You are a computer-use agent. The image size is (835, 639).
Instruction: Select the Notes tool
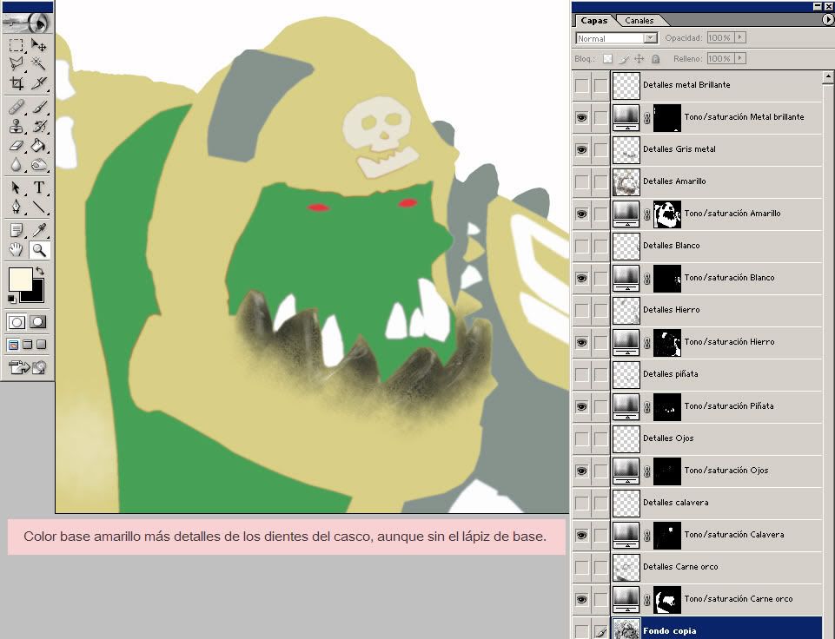coord(17,230)
